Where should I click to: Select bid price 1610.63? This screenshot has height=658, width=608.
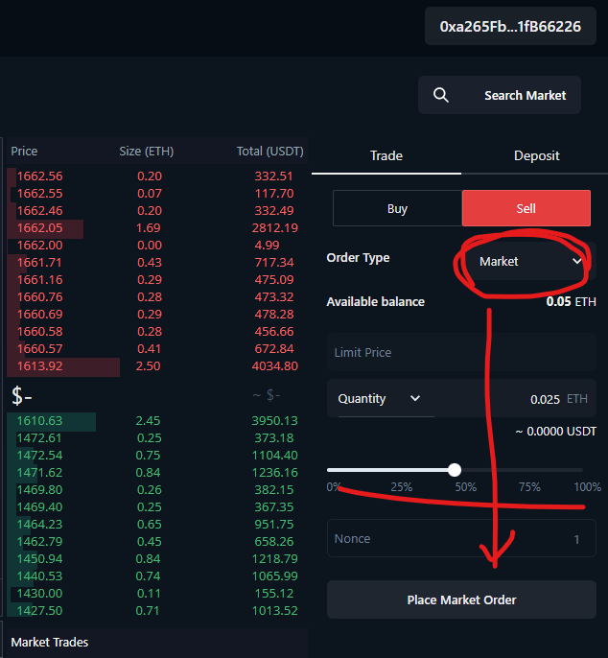[39, 420]
